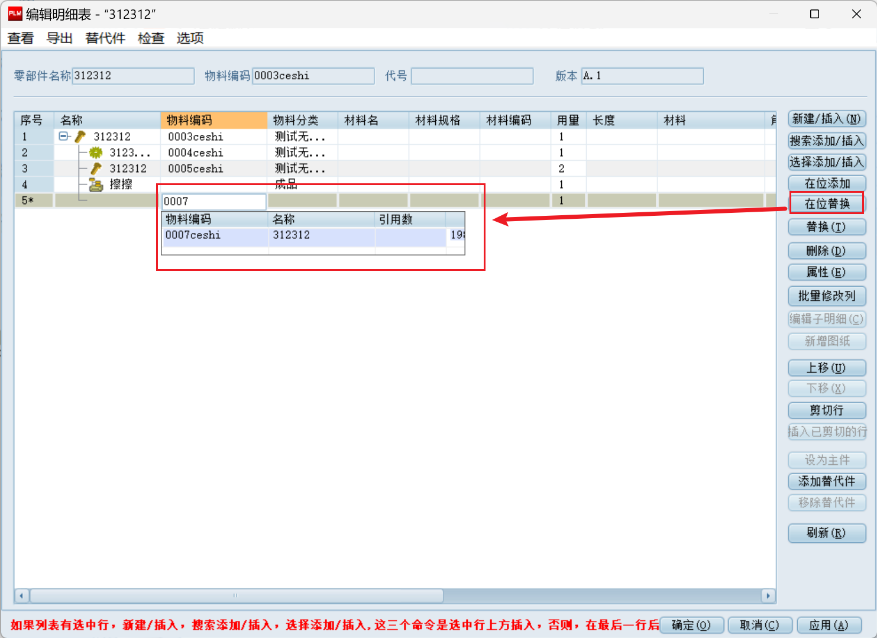Open the 选项 menu
The image size is (877, 638).
coord(190,38)
